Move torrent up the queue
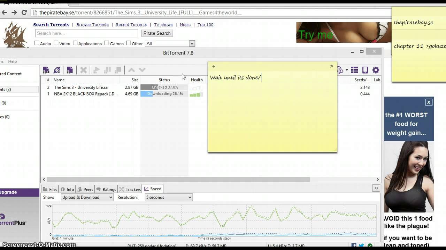Screen dimensions: 446x250 (131, 70)
